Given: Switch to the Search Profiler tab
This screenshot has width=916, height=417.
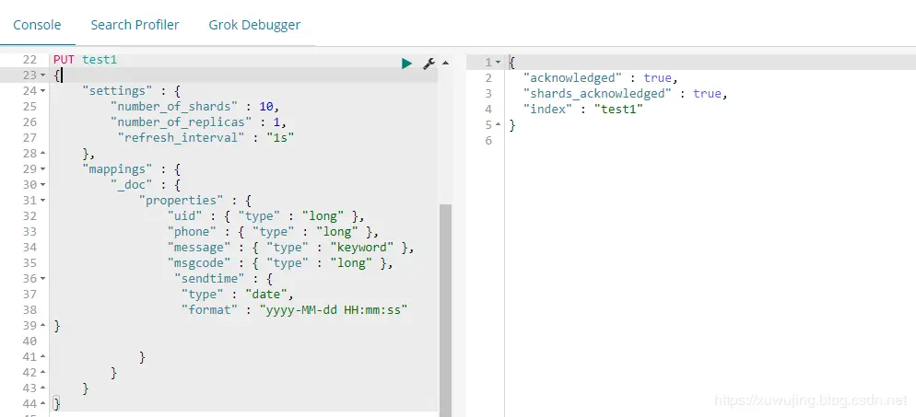Looking at the screenshot, I should tap(135, 25).
